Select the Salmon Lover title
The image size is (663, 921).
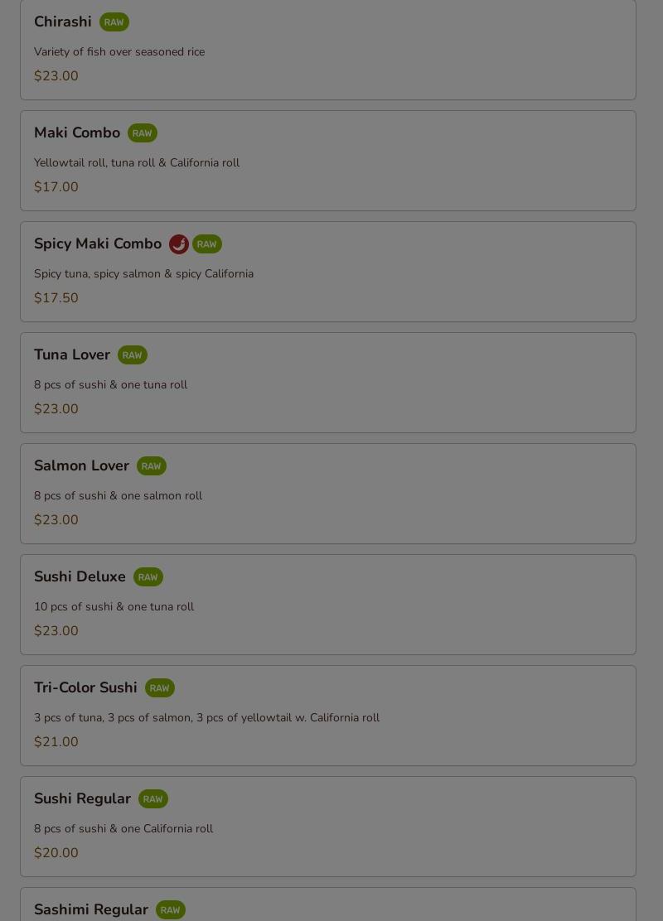click(x=82, y=465)
